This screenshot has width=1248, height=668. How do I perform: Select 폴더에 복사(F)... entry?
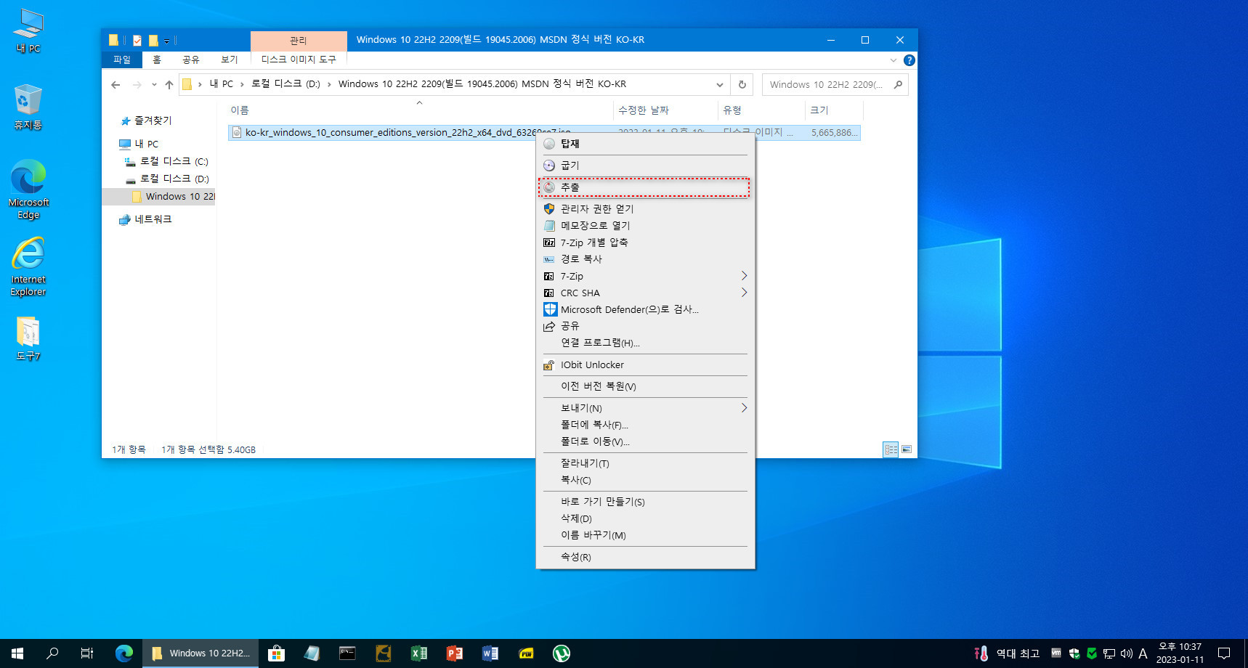click(645, 425)
